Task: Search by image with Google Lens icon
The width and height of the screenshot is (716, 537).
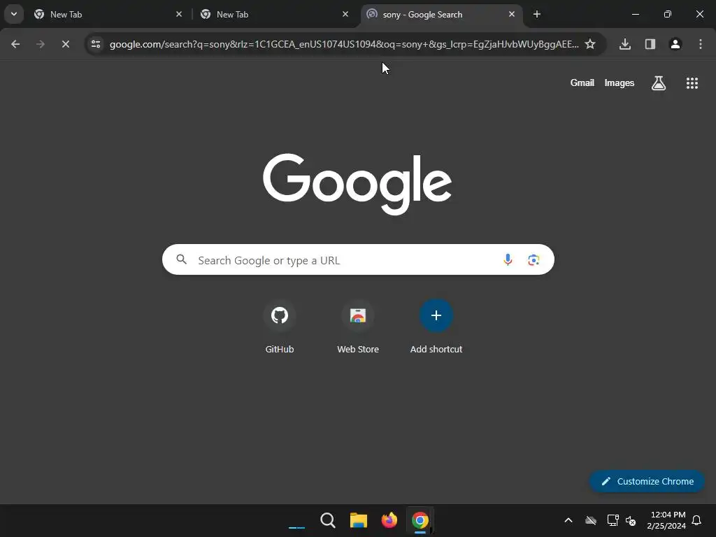Action: (x=534, y=260)
